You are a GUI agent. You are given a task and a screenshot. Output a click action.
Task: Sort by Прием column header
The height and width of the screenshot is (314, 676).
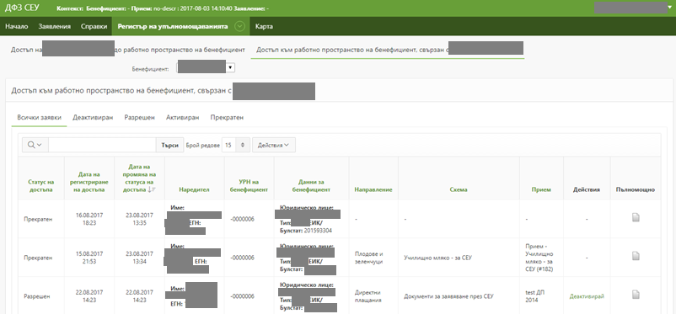pos(541,189)
